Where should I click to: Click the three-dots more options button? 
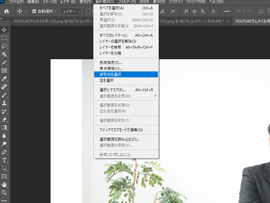(227, 11)
